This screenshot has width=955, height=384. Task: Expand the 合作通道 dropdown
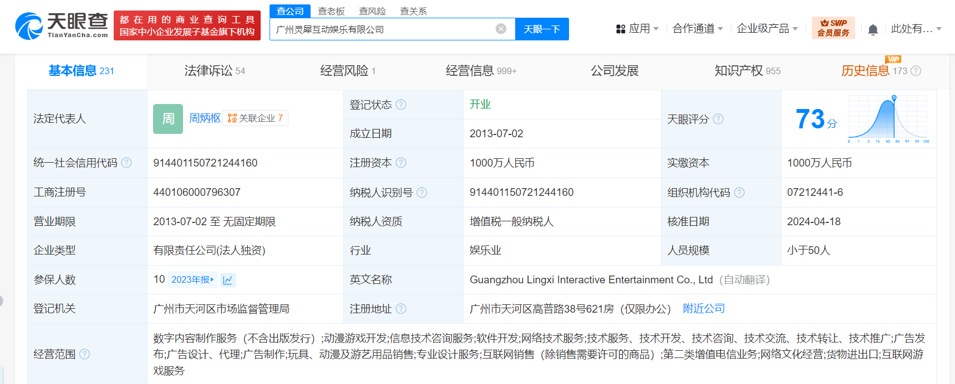coord(697,29)
